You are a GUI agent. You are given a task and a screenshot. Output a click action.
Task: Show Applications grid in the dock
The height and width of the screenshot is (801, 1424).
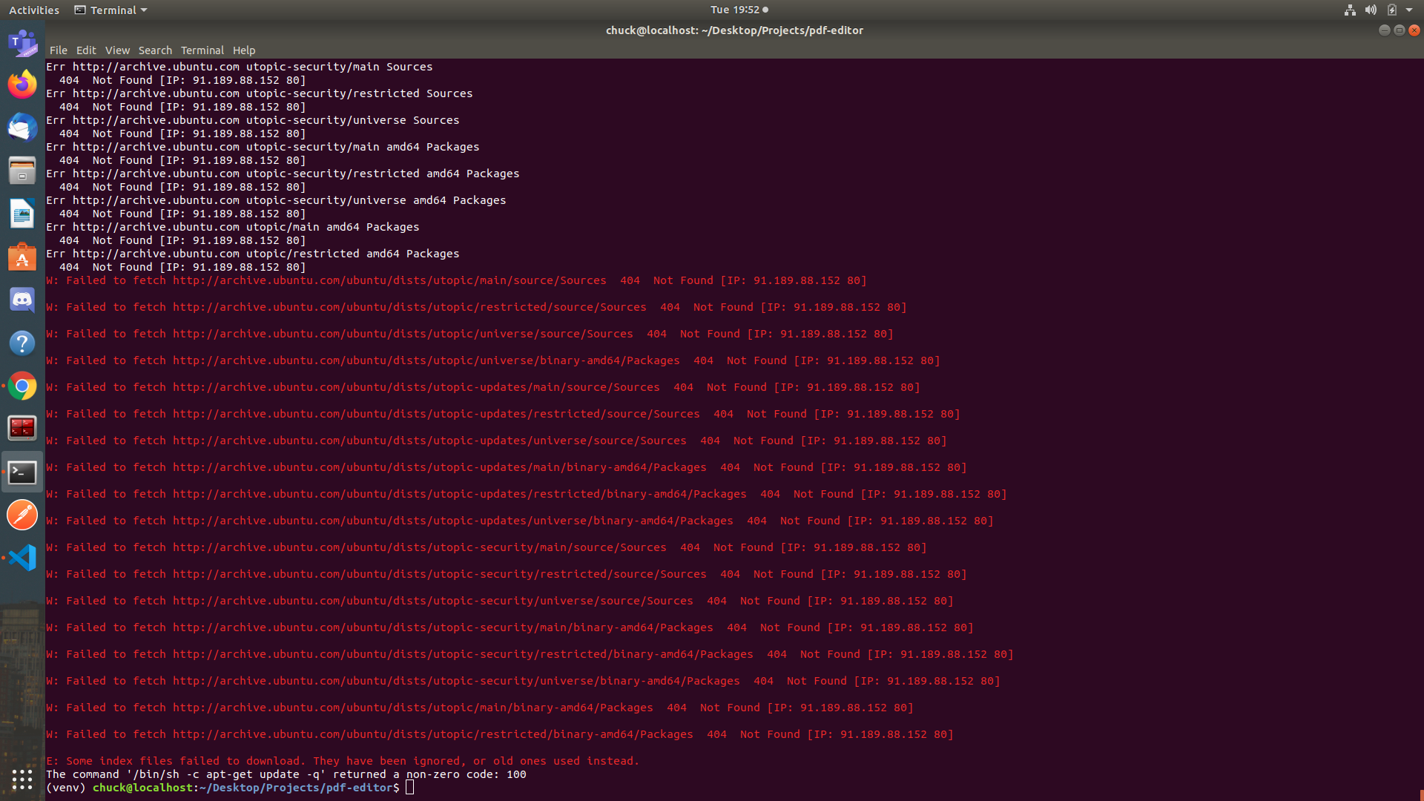click(22, 779)
